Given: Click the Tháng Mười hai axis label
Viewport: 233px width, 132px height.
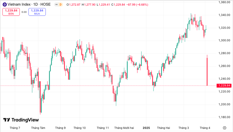Looking at the screenshot, I should coord(124,128).
